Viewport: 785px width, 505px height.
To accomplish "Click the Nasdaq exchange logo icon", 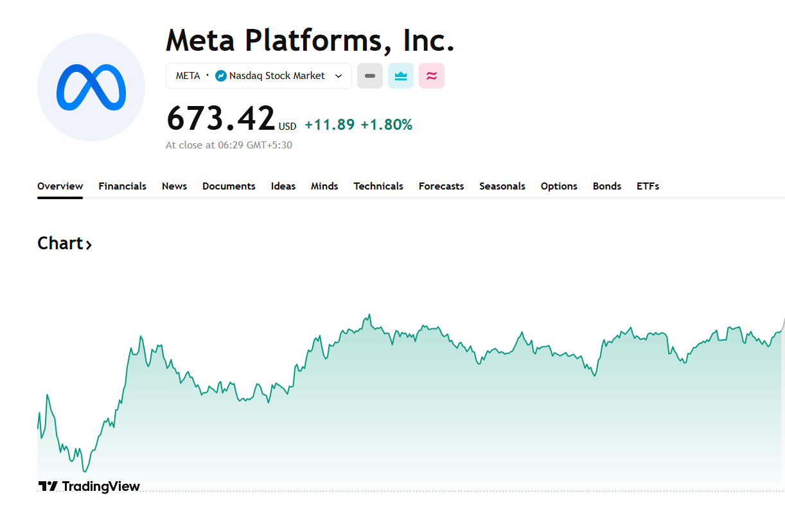I will [221, 76].
